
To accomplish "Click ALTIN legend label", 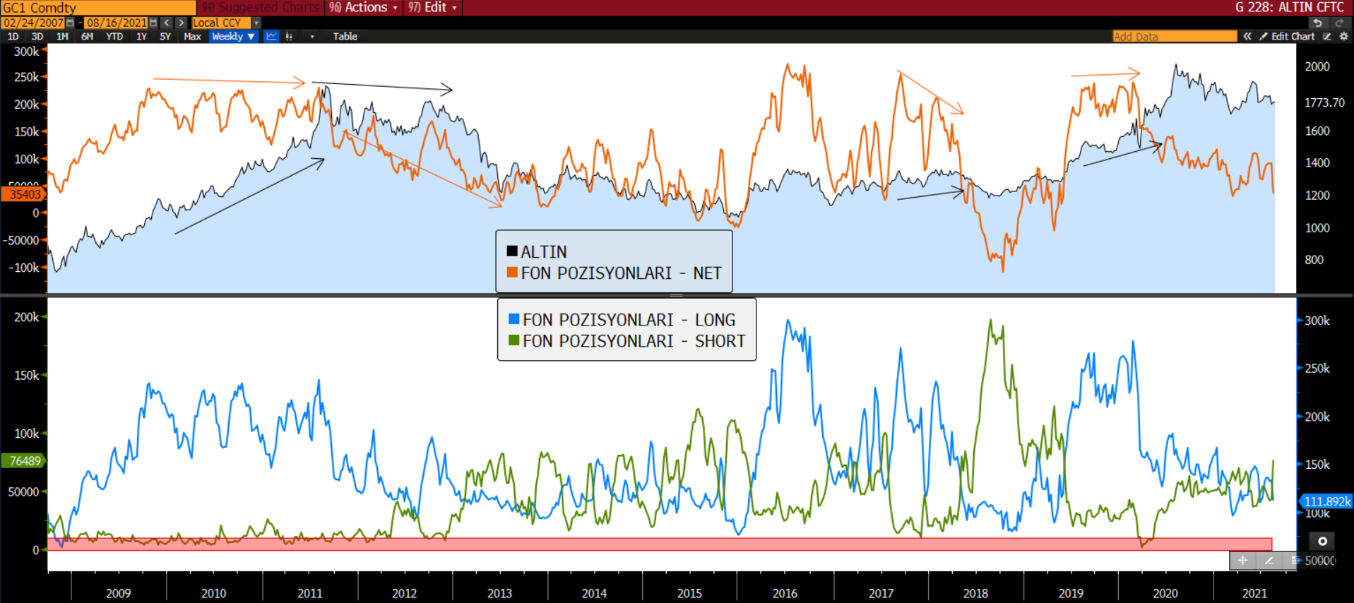I will [544, 251].
